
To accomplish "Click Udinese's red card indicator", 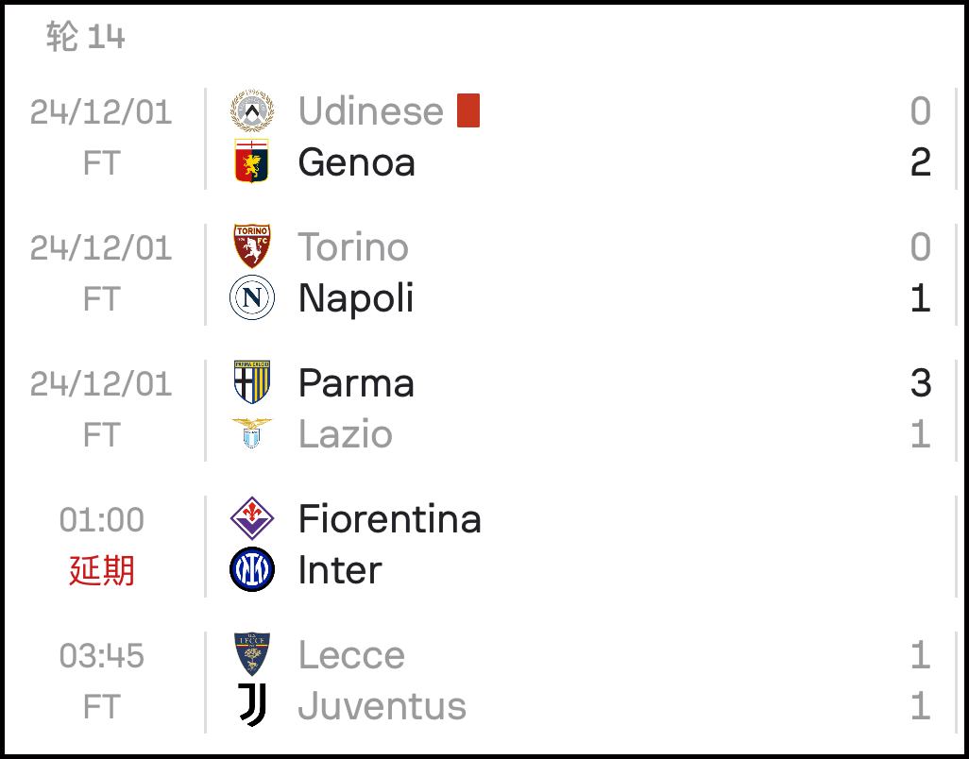I will point(468,110).
